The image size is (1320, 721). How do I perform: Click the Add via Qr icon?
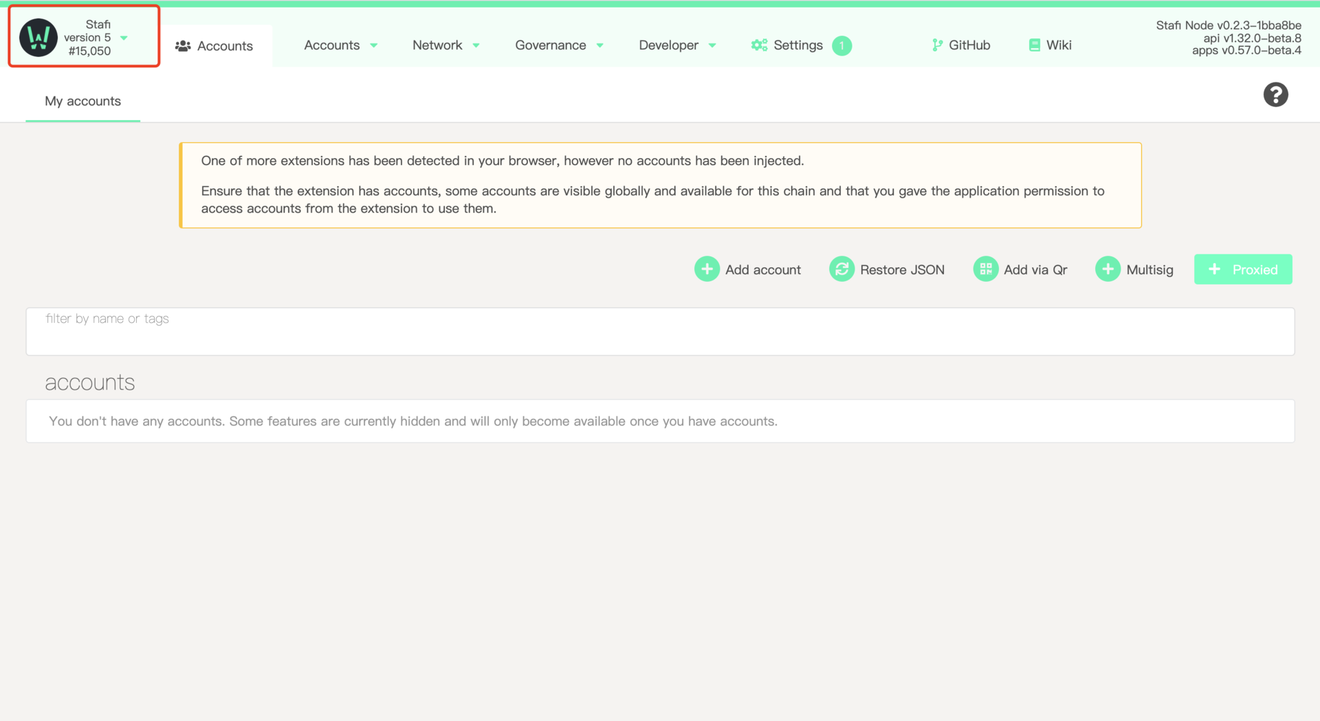click(985, 269)
